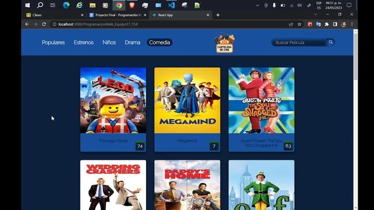Show the Populares category
Image resolution: width=374 pixels, height=210 pixels.
(x=53, y=43)
